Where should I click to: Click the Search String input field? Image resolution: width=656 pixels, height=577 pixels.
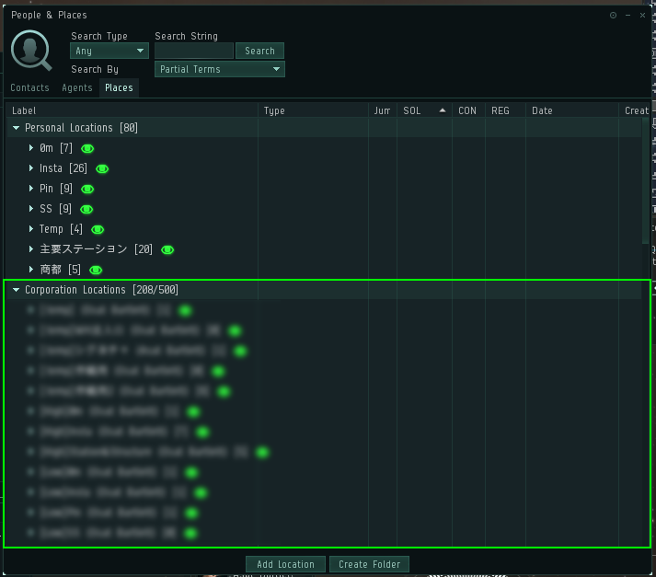pyautogui.click(x=194, y=52)
